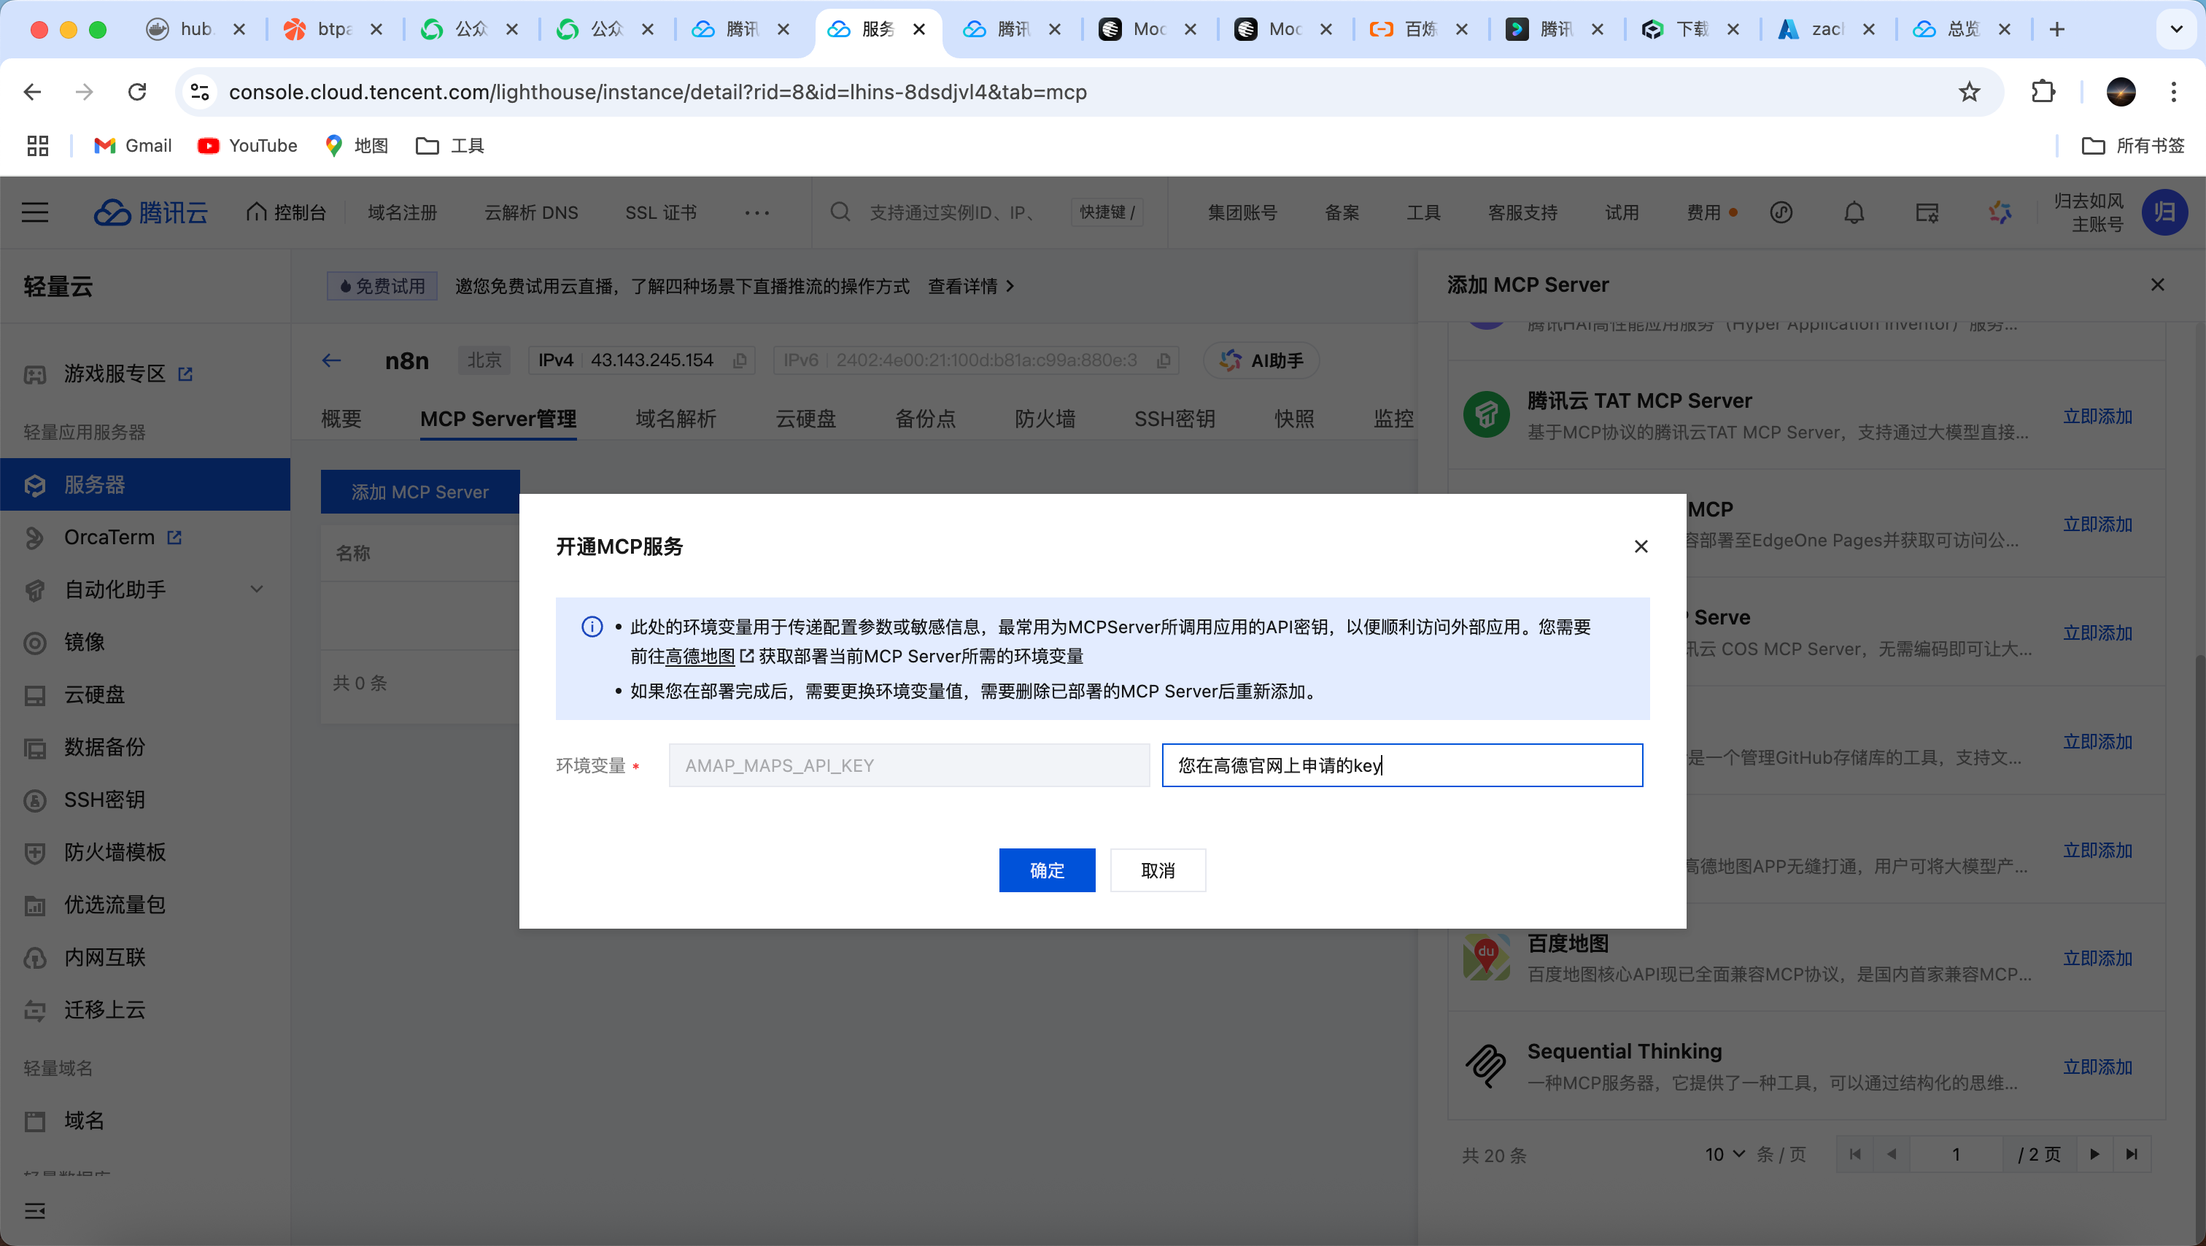Click the page number input field
2206x1246 pixels.
click(1956, 1154)
